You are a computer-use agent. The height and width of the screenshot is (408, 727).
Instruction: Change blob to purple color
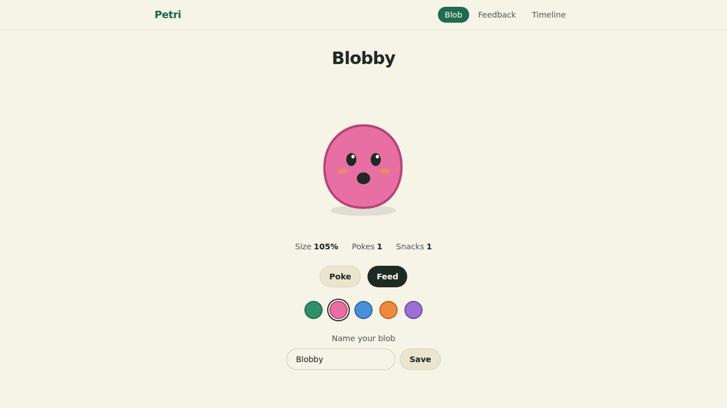pyautogui.click(x=413, y=310)
